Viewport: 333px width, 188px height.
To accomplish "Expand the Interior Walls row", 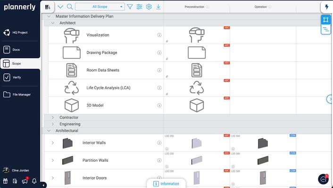I will 53,143.
